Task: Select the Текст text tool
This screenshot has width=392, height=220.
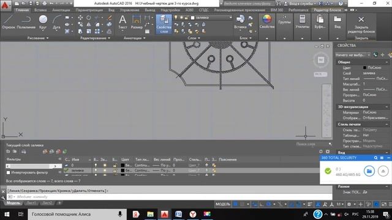Action: coord(123,22)
